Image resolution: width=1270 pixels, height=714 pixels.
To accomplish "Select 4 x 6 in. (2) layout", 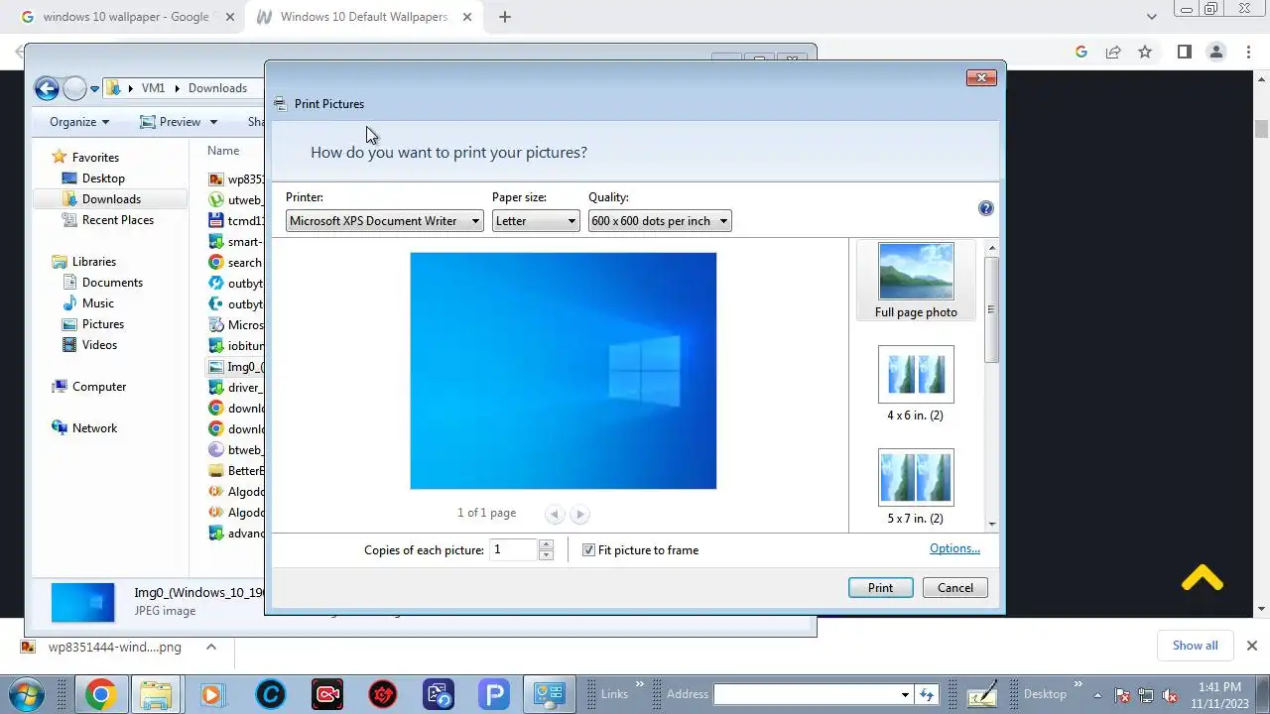I will pyautogui.click(x=916, y=384).
